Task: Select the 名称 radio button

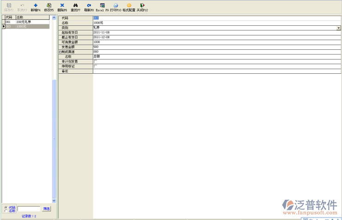Action: pos(6,211)
